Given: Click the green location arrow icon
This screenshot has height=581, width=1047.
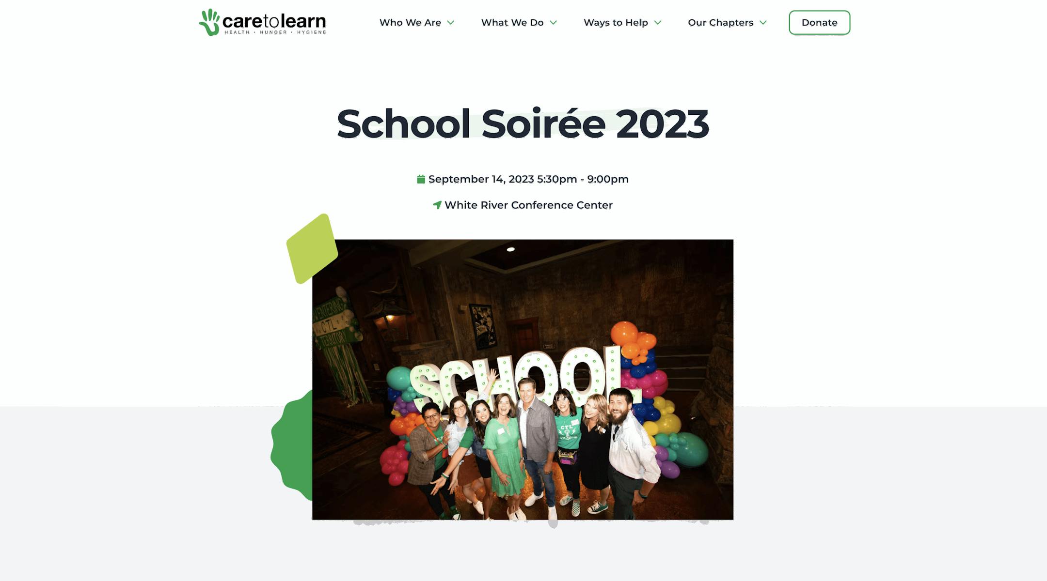Looking at the screenshot, I should 437,205.
